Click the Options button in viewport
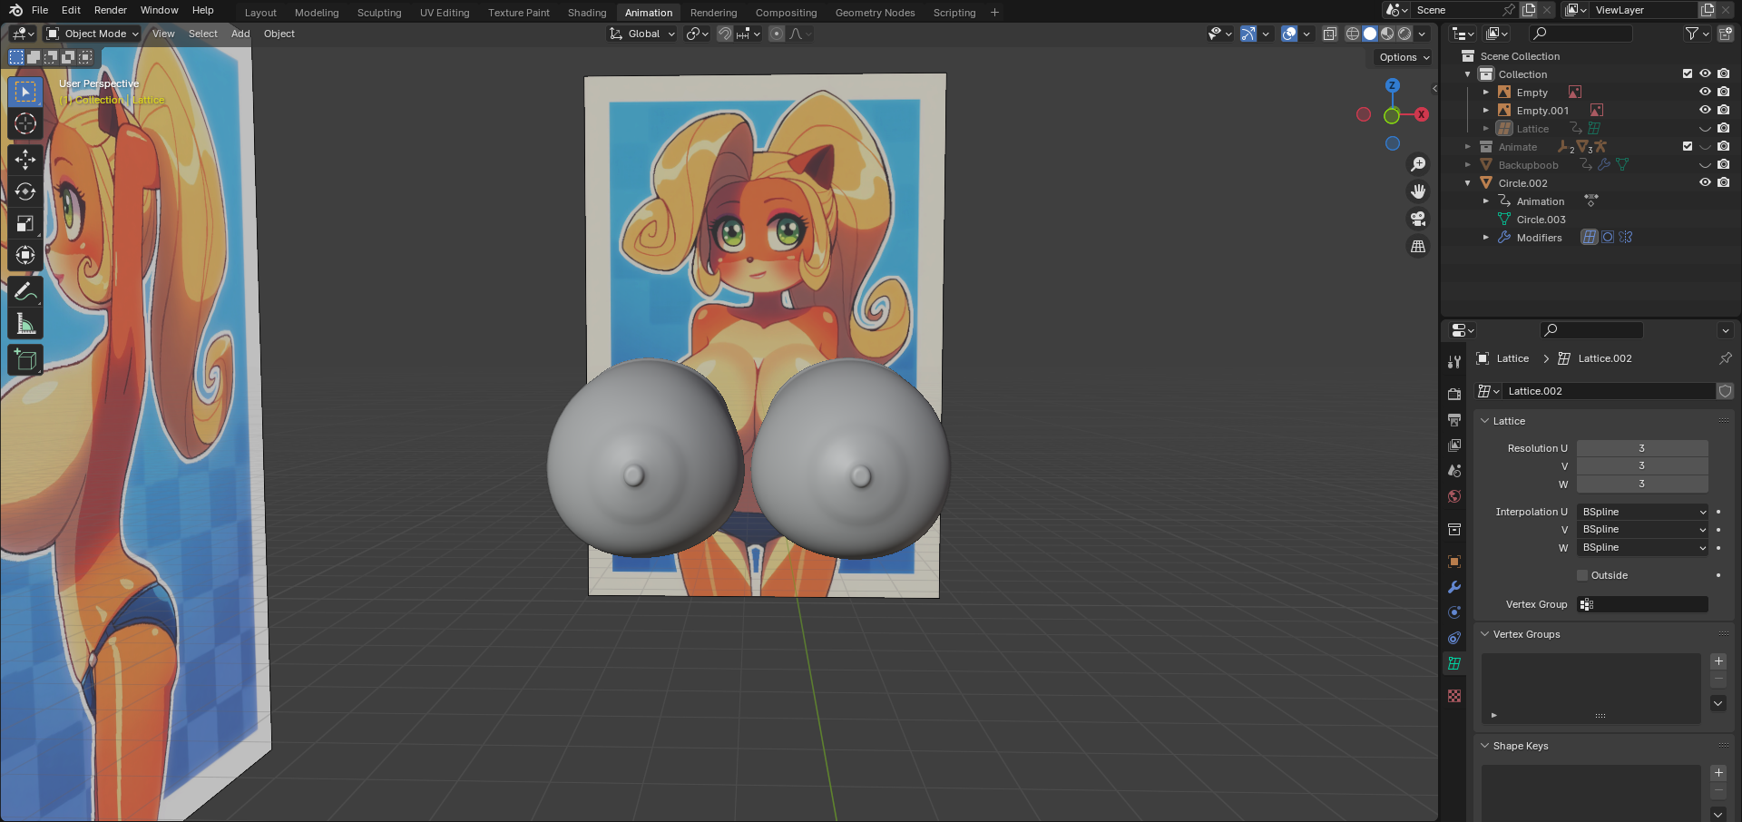This screenshot has width=1742, height=822. 1404,57
